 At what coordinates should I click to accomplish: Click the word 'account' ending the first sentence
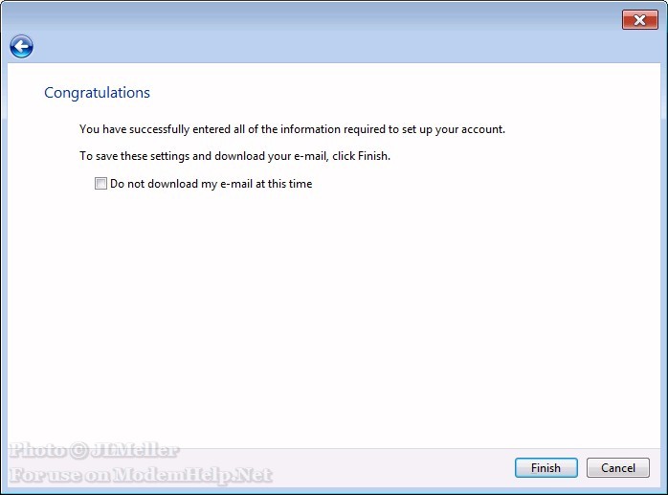481,128
